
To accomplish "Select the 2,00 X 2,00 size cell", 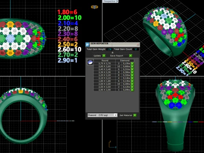I will (105, 84).
